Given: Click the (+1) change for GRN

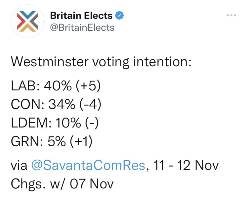Looking at the screenshot, I should tap(81, 141).
